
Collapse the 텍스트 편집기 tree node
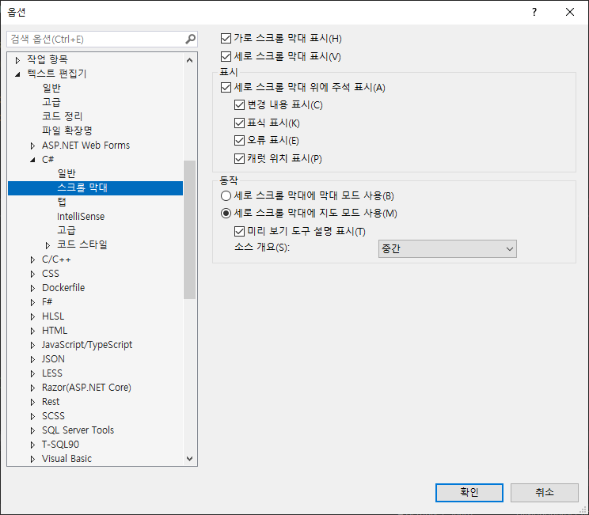point(17,74)
